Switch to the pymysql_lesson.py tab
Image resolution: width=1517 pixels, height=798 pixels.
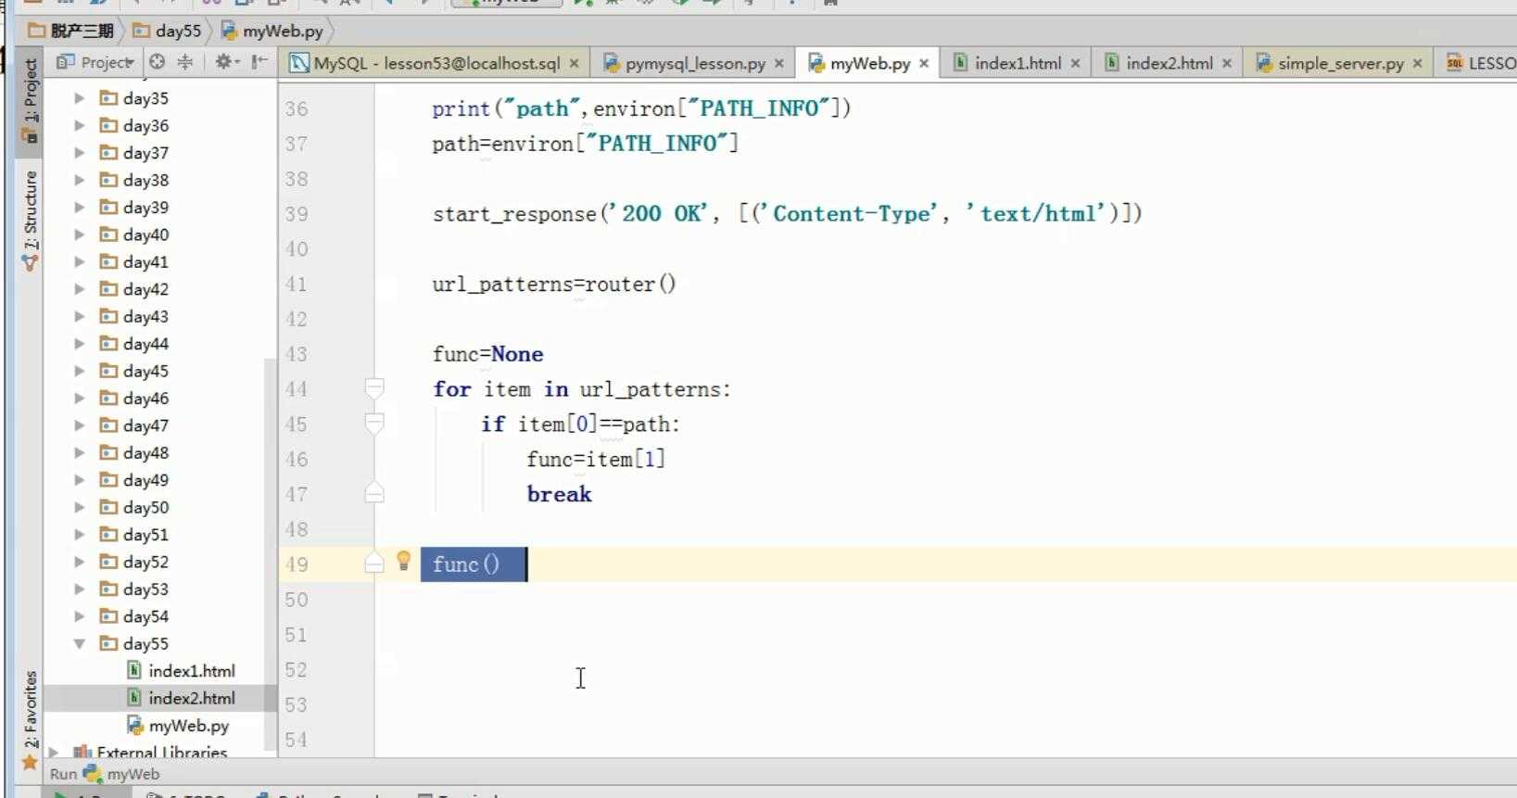(x=695, y=63)
